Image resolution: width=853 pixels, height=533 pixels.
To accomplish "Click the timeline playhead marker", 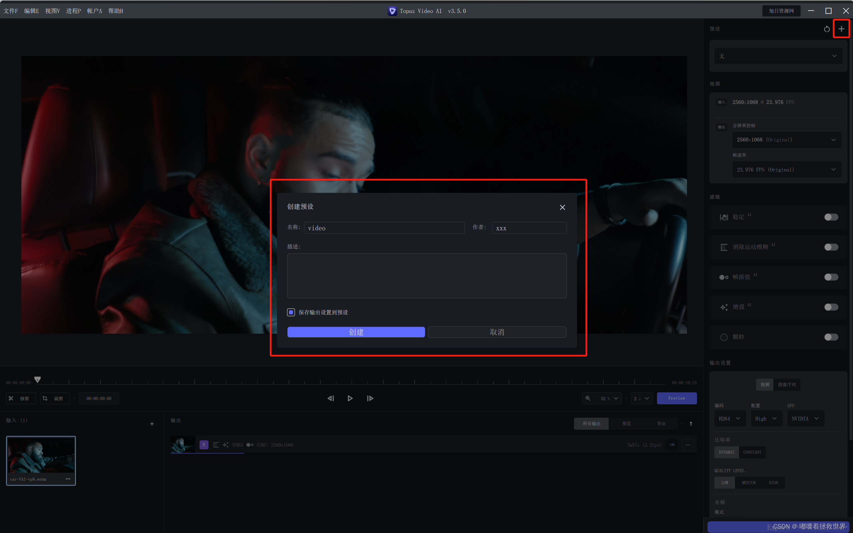I will coord(37,379).
